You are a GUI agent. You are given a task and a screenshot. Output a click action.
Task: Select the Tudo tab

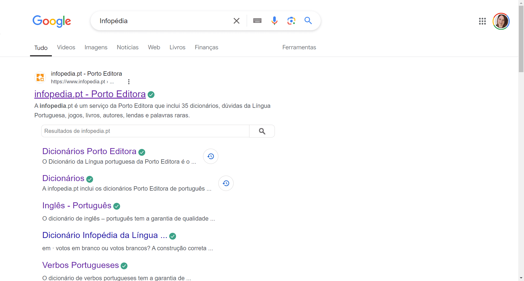click(x=41, y=48)
